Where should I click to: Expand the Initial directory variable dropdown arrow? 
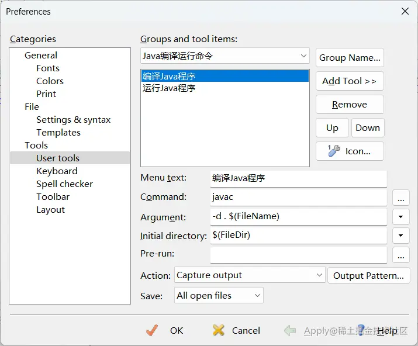point(400,236)
